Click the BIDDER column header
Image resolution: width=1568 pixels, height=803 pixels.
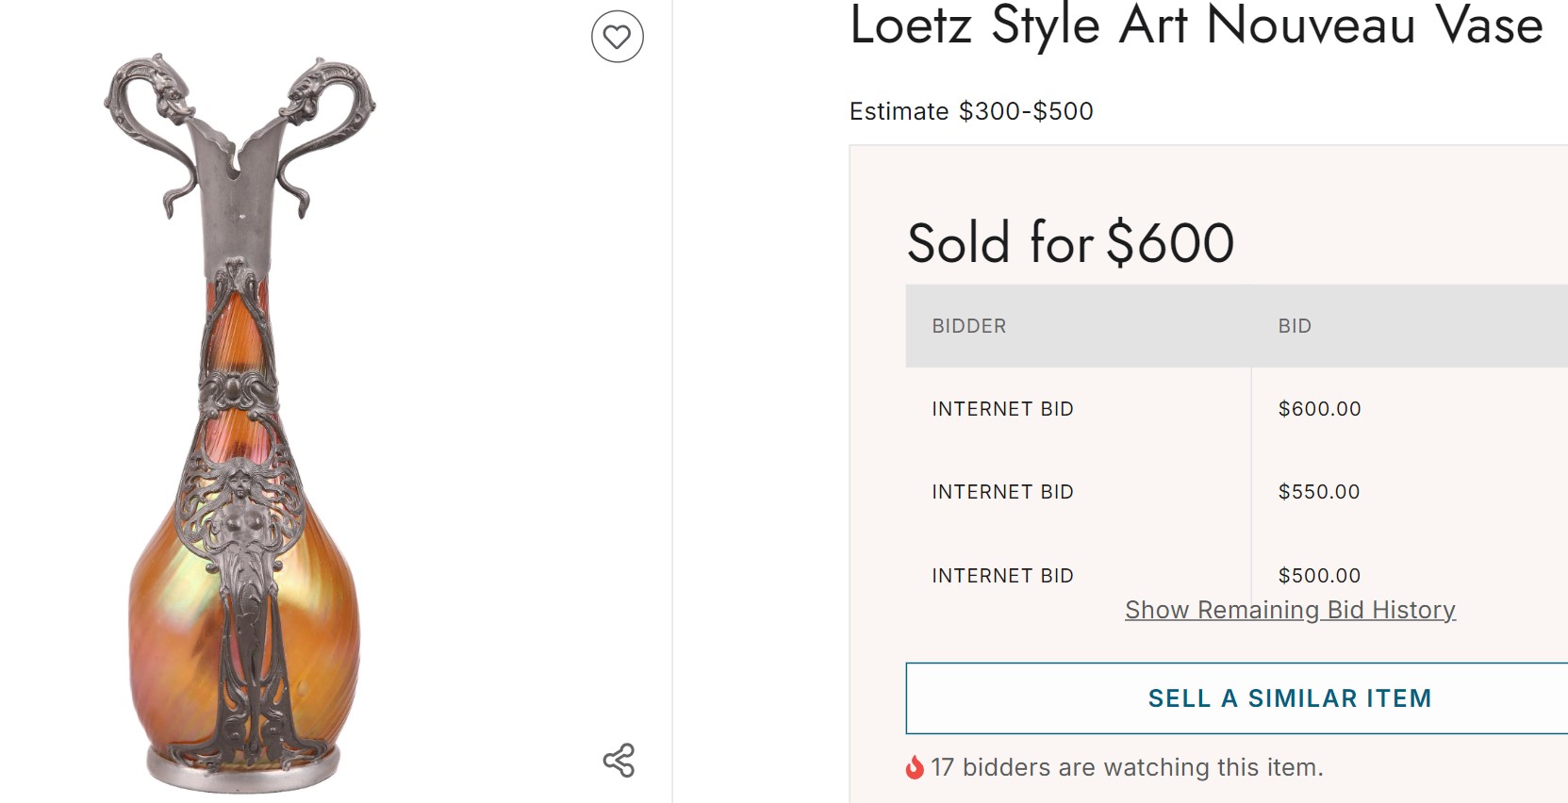coord(969,326)
